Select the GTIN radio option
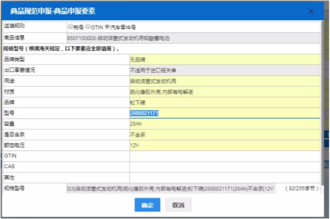This screenshot has width=330, height=219. pyautogui.click(x=88, y=27)
